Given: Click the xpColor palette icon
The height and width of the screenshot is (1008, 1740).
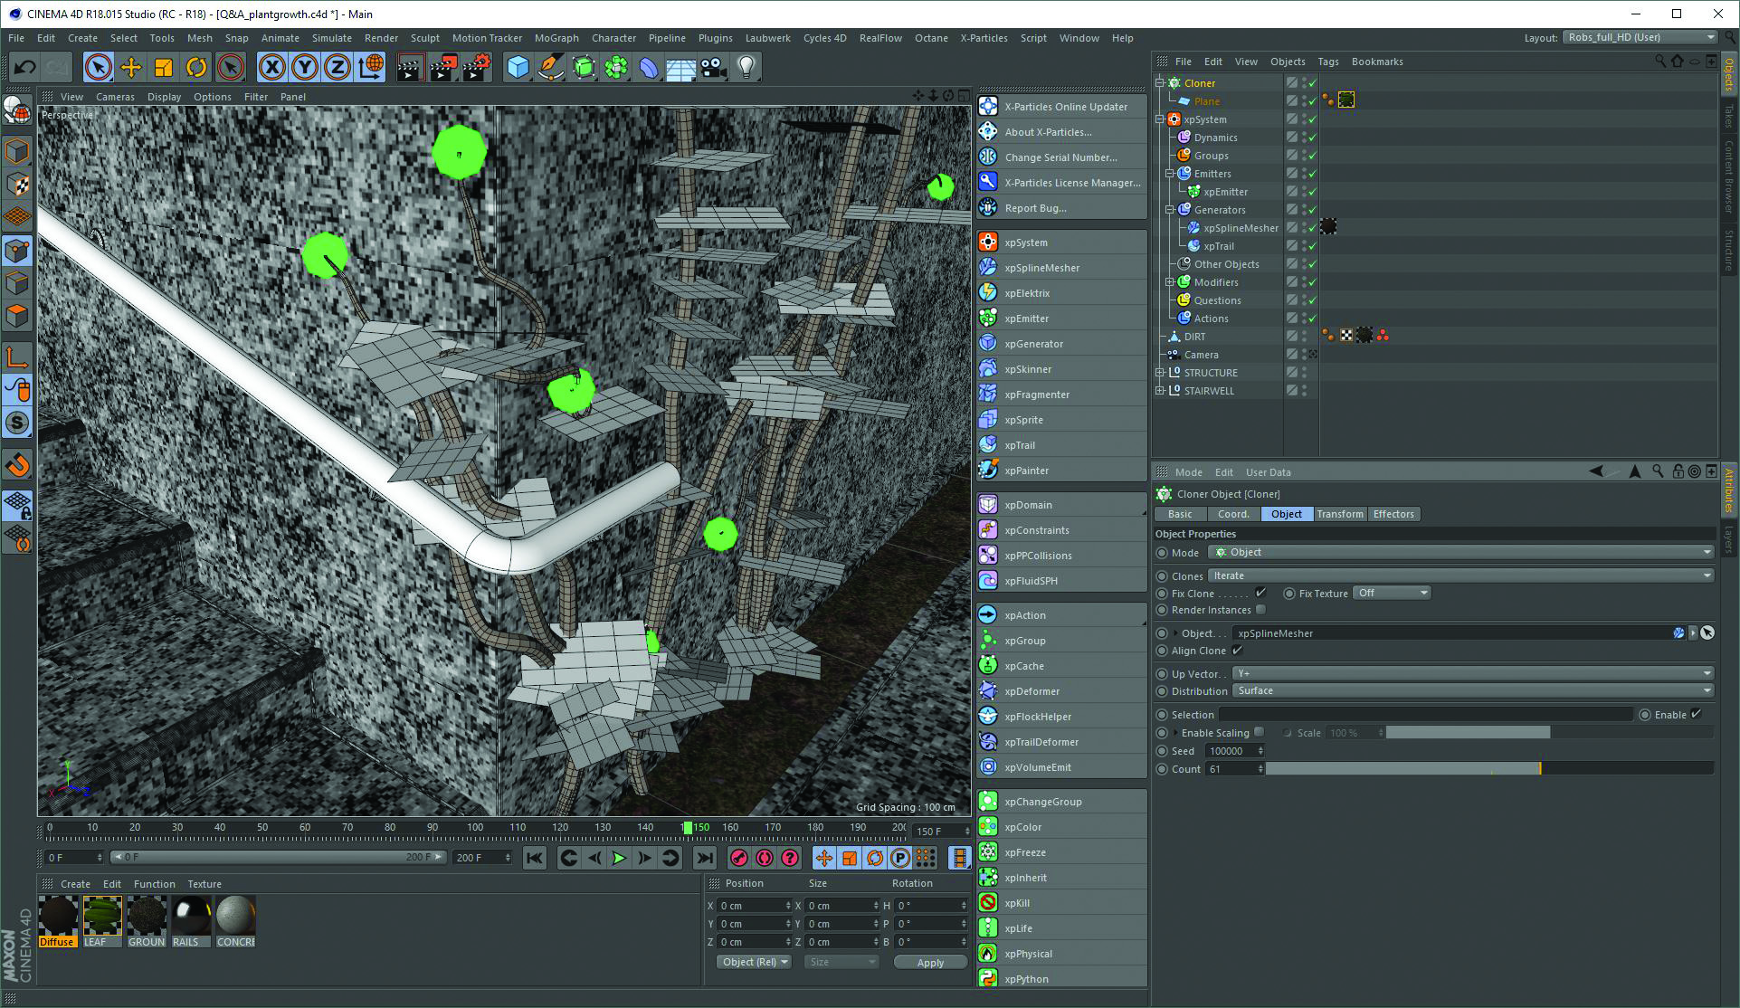Looking at the screenshot, I should [x=988, y=827].
